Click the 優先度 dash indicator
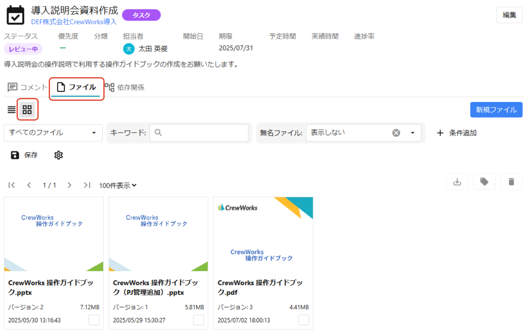Screen dimensions: 526x332 63,48
